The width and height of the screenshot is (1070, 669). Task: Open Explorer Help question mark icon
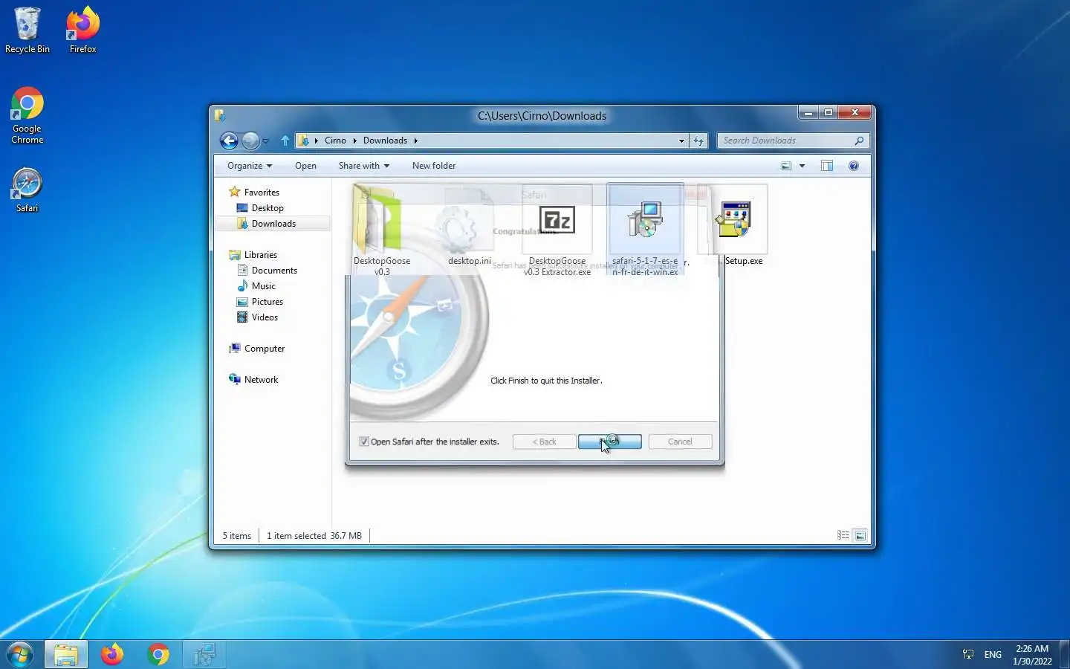point(854,166)
